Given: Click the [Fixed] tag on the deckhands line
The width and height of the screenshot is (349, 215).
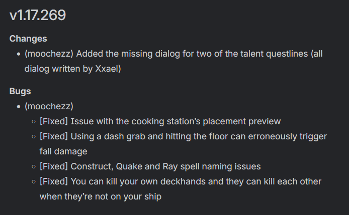Looking at the screenshot, I should 54,181.
